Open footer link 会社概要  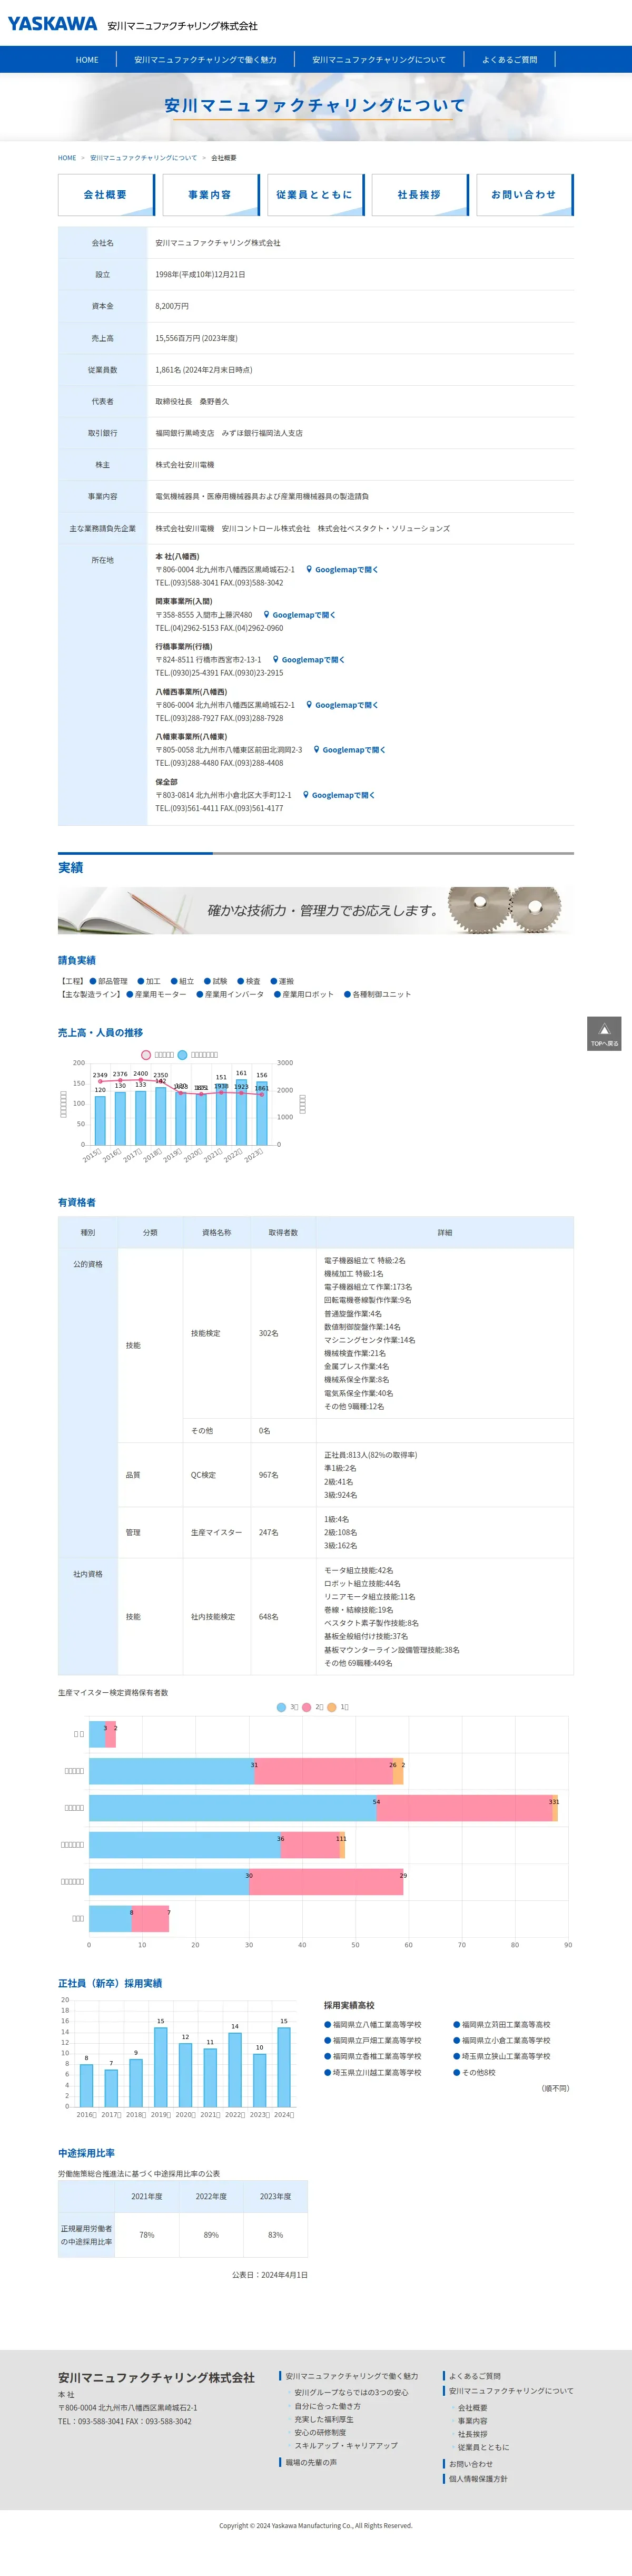click(473, 2408)
